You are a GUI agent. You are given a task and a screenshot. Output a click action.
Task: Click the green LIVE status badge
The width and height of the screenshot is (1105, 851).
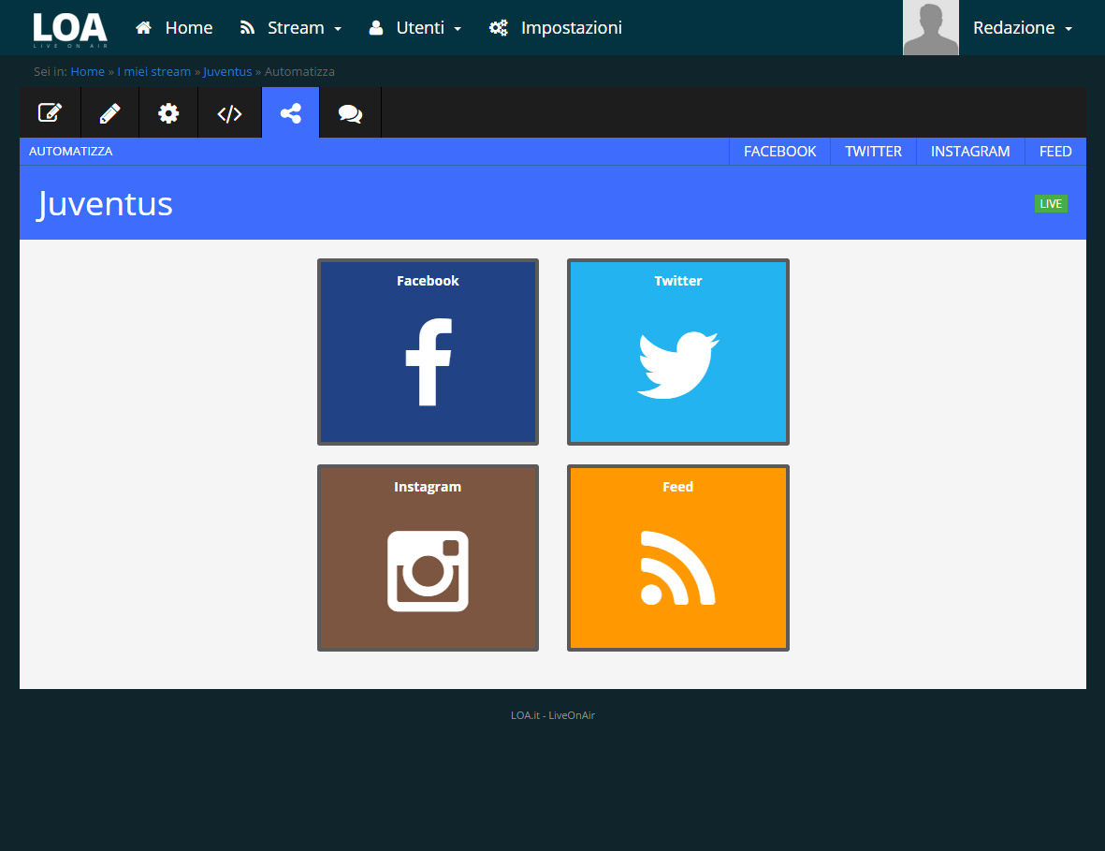pos(1051,204)
